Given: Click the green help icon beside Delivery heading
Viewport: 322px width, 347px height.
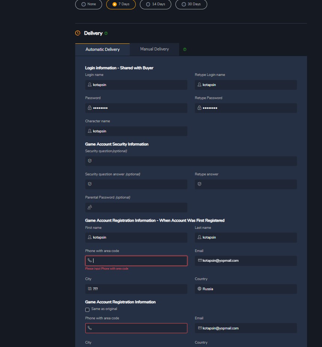Looking at the screenshot, I should 106,33.
